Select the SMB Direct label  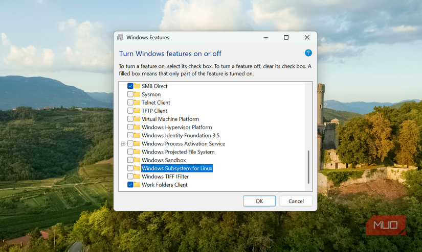154,86
